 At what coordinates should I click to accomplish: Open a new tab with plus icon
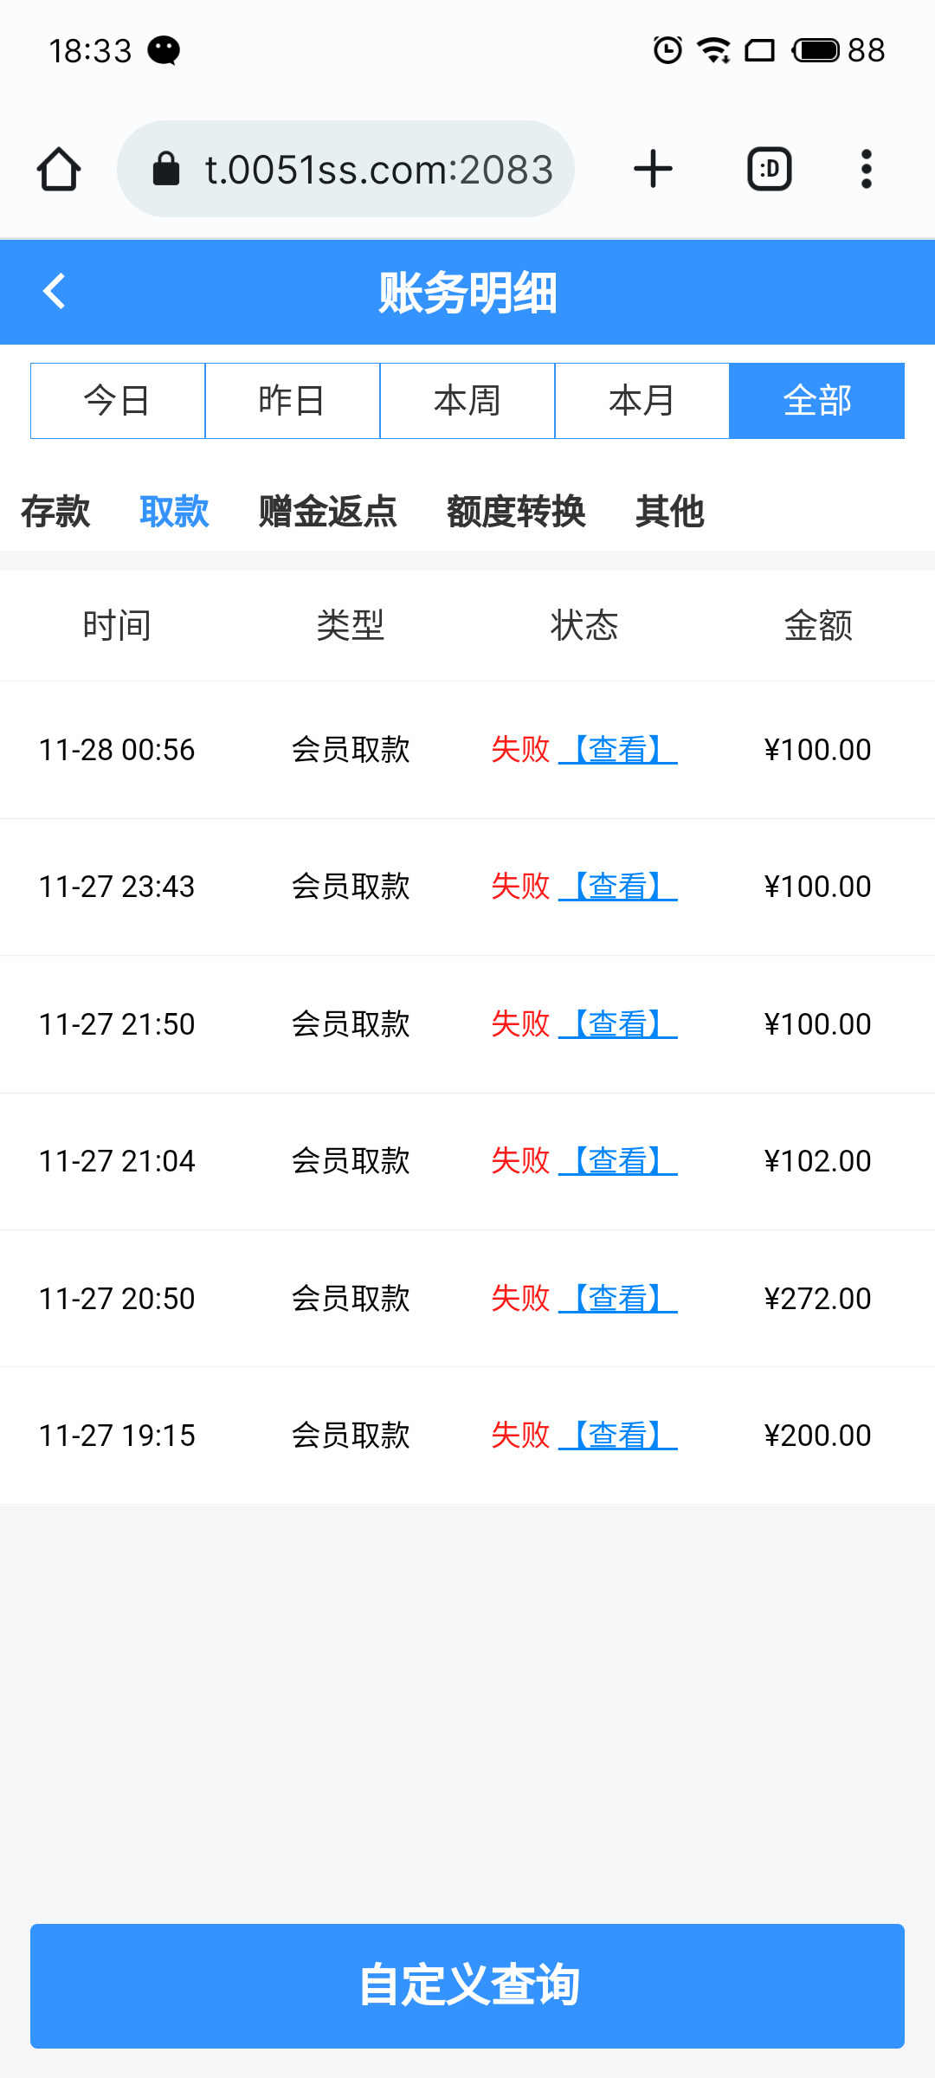653,169
